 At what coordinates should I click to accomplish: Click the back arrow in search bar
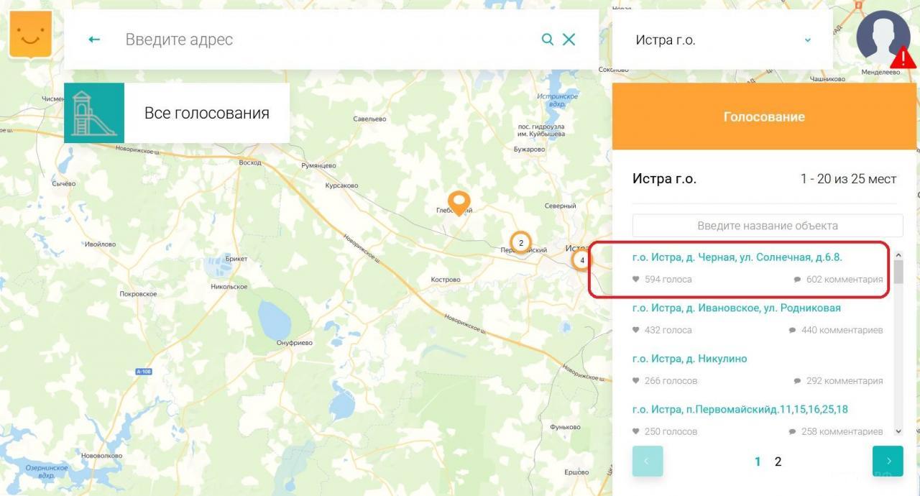click(94, 40)
